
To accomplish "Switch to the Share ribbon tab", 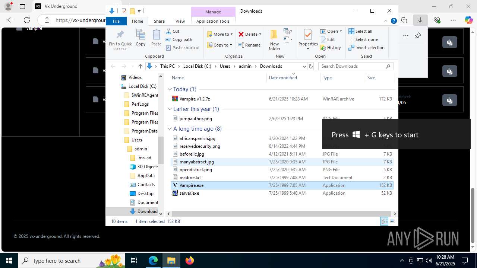I will pyautogui.click(x=159, y=21).
